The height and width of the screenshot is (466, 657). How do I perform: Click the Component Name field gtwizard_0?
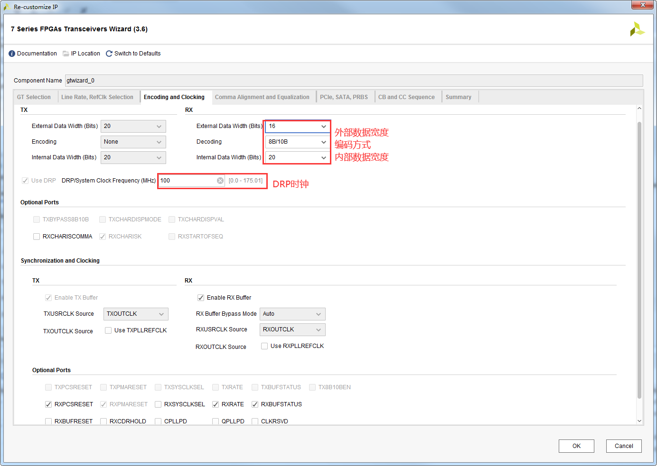tap(354, 81)
